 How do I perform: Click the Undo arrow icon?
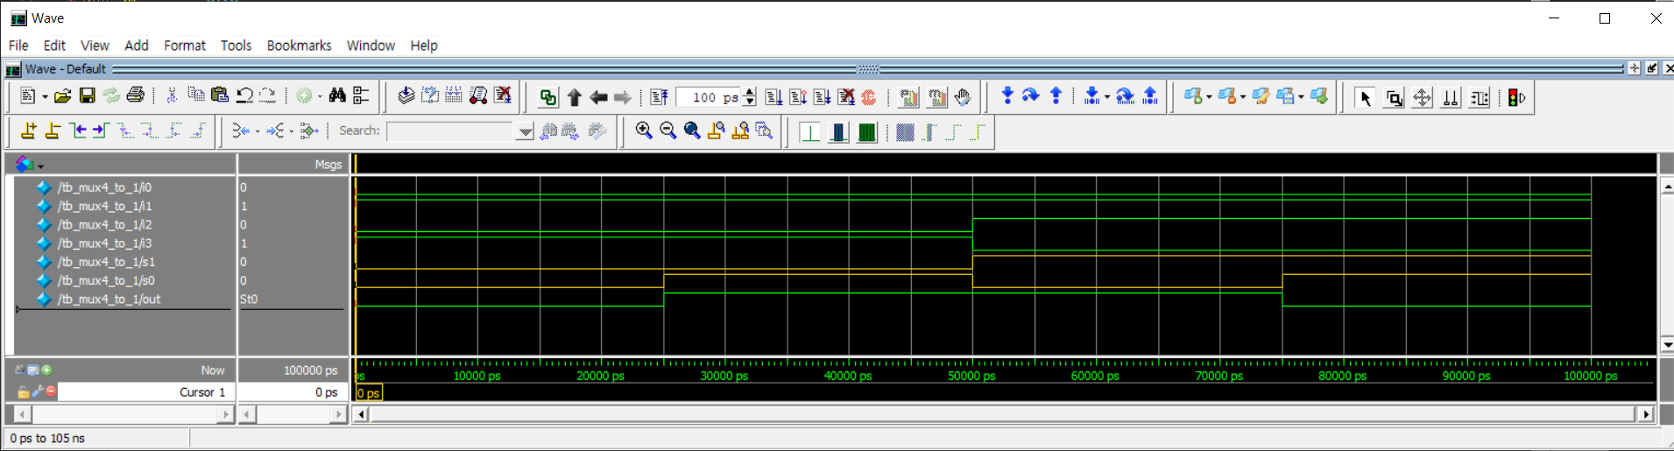(x=244, y=95)
